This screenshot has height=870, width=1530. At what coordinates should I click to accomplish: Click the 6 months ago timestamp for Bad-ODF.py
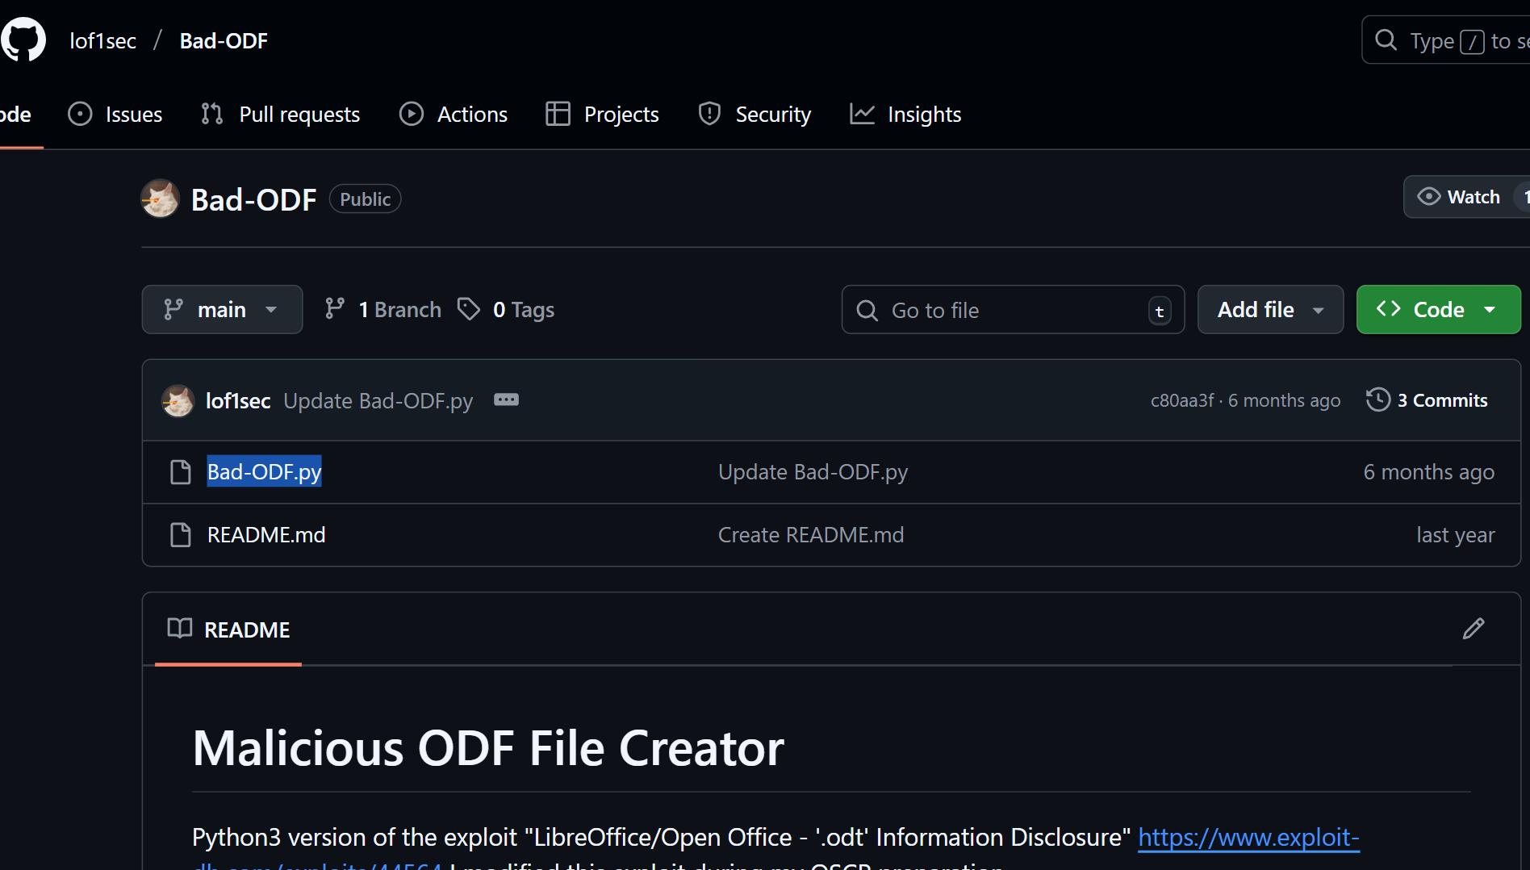(x=1429, y=472)
